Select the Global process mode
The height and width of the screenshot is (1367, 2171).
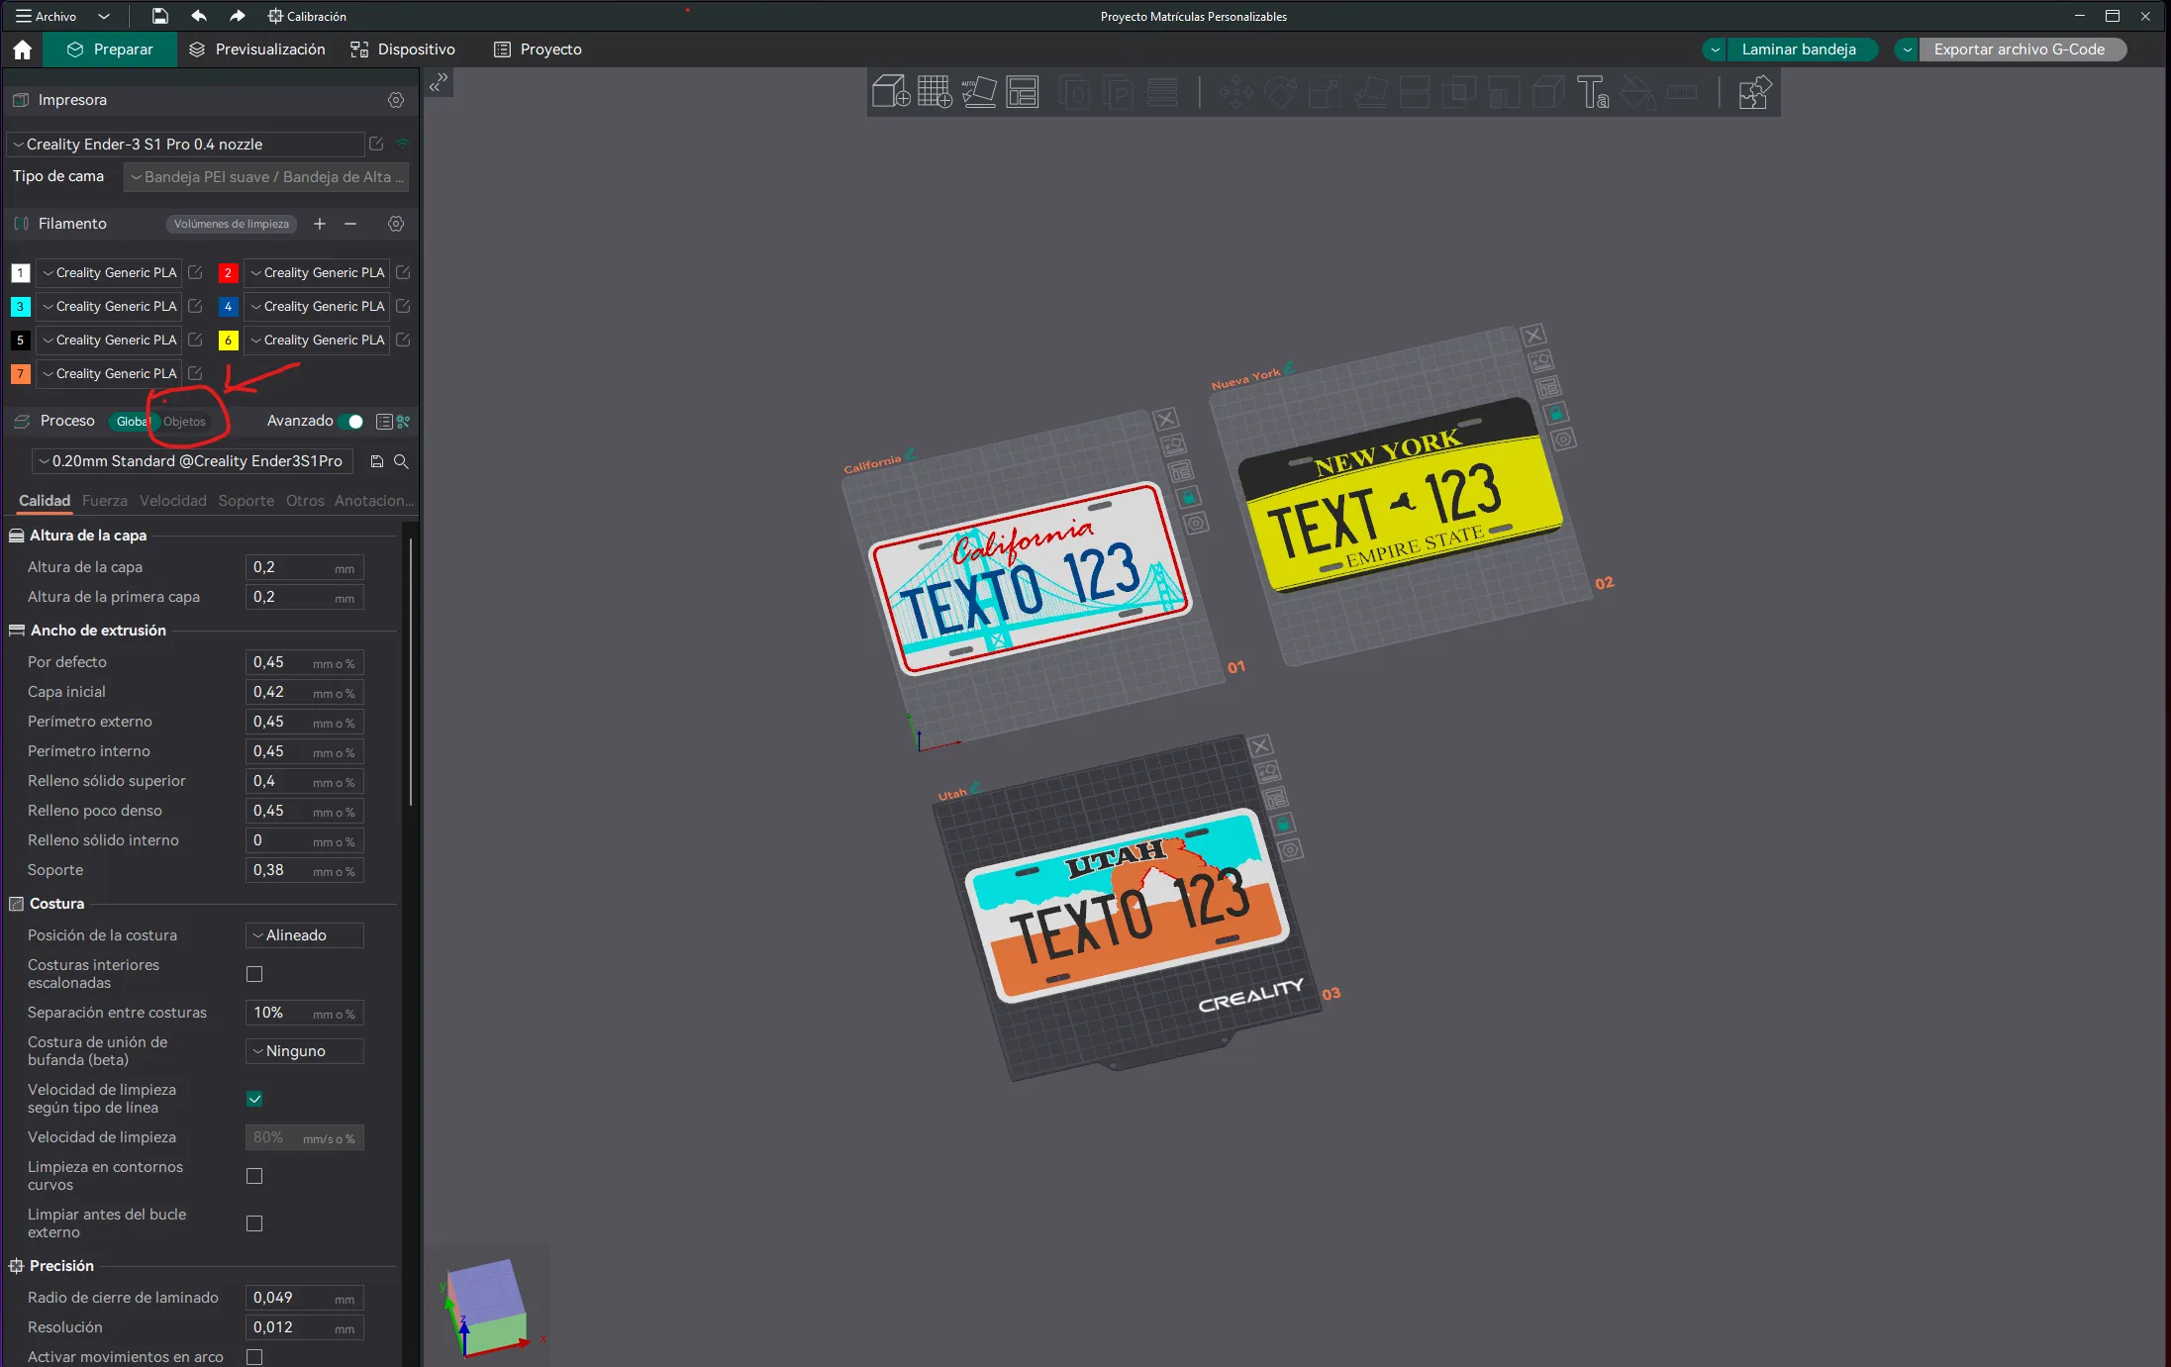132,422
